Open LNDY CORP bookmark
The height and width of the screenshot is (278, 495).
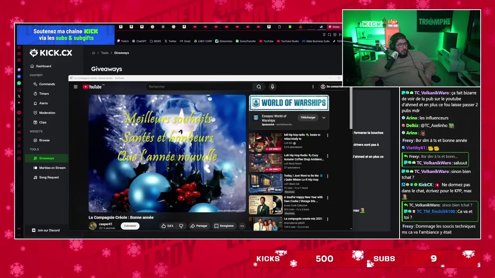[203, 41]
